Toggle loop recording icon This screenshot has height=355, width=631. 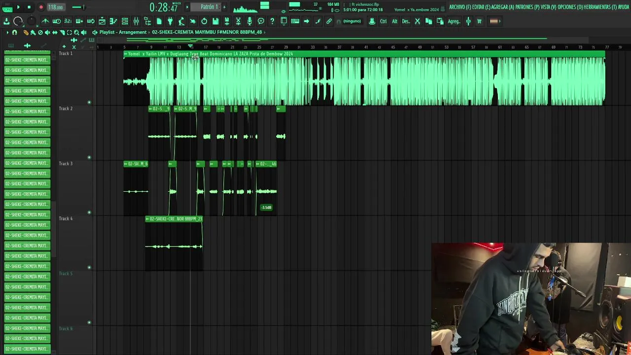[x=91, y=21]
